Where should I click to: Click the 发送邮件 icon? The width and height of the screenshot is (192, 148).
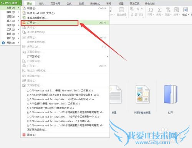[24, 76]
